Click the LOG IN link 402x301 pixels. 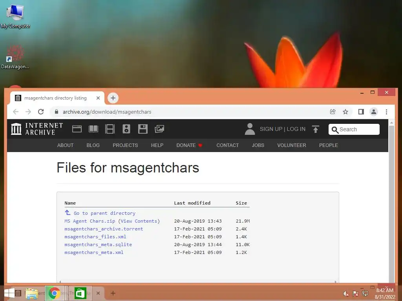[x=296, y=129]
